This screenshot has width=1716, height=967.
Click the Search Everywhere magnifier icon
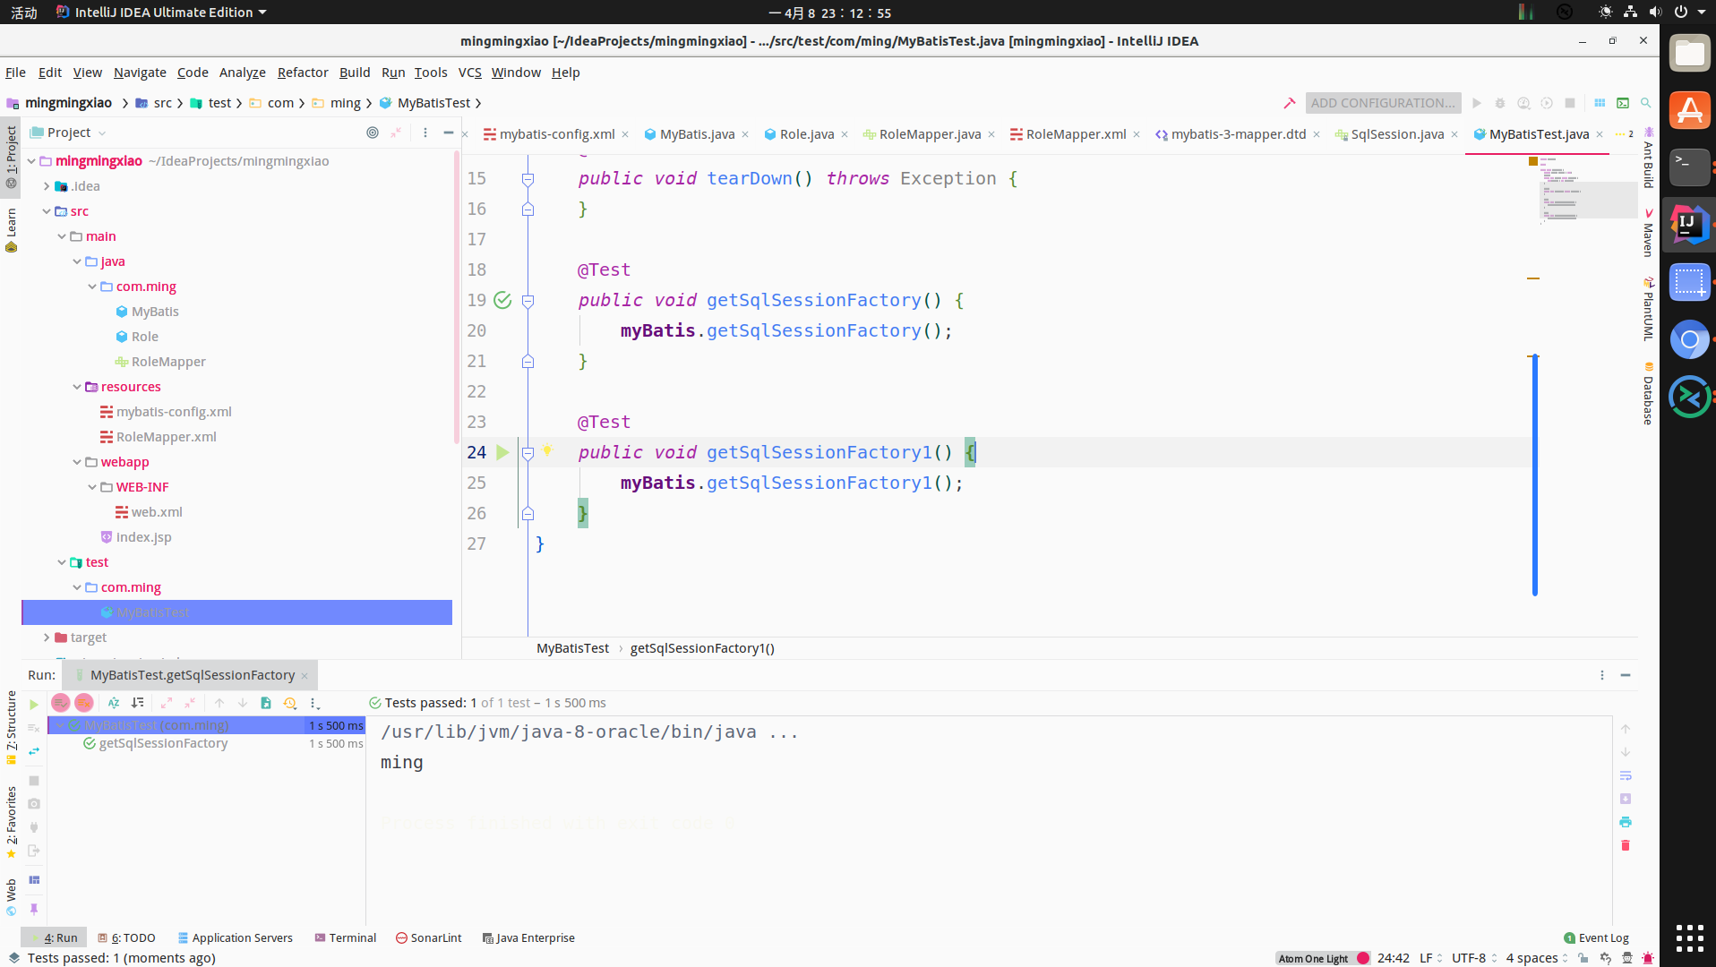(x=1646, y=102)
